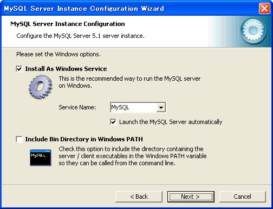Screen dimensions: 273x209
Task: Click the Please set the Windows options text
Action: 58,54
